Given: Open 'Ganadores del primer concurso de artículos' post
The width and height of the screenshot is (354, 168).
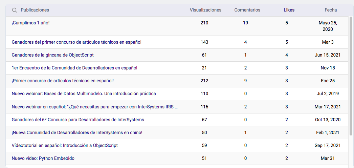Looking at the screenshot, I should point(76,42).
